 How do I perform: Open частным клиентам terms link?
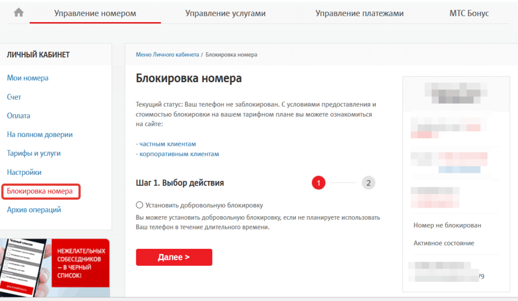(x=167, y=144)
